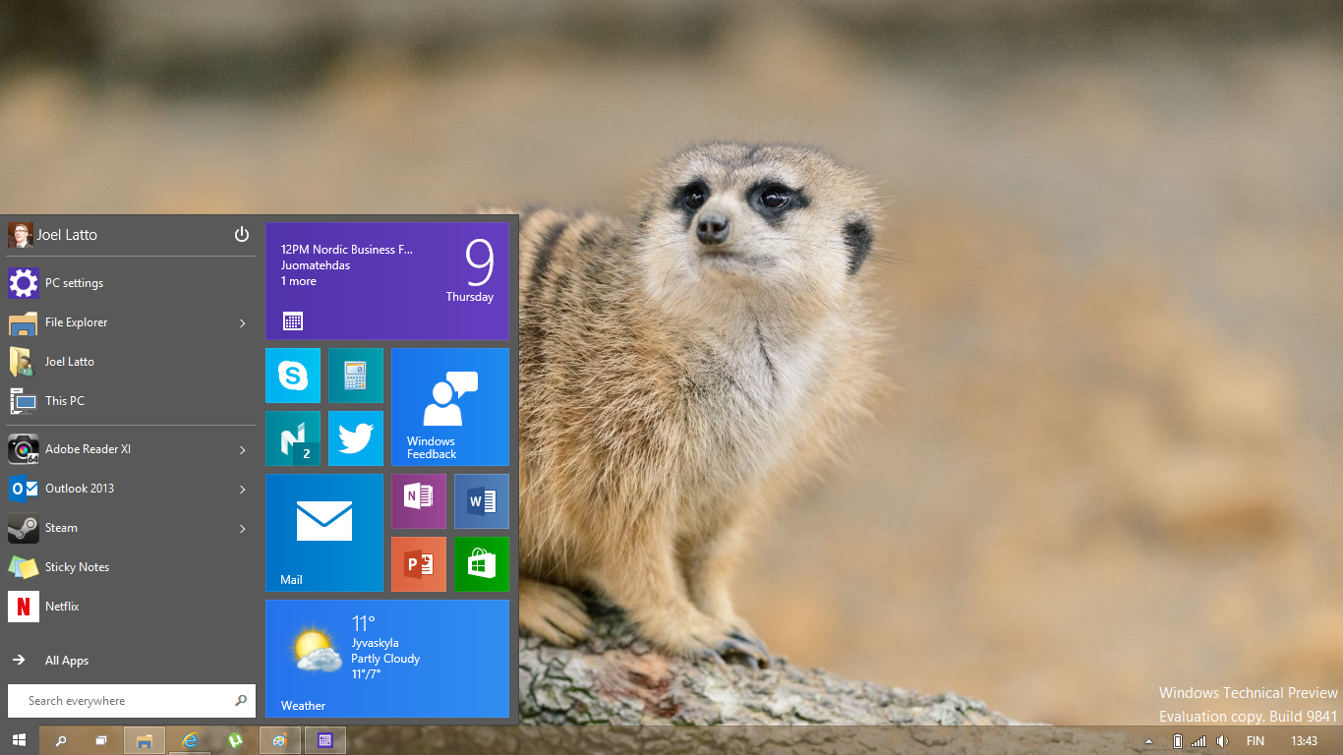Expand the File Explorer jump list arrow
This screenshot has width=1343, height=755.
pyautogui.click(x=242, y=323)
